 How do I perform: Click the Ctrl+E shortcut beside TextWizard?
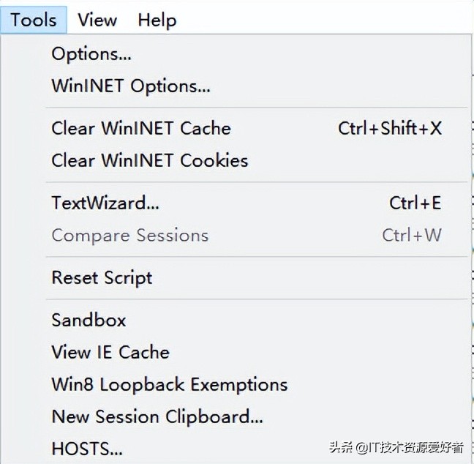pyautogui.click(x=415, y=203)
